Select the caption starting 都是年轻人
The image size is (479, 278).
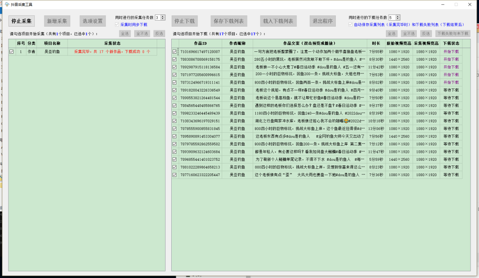pyautogui.click(x=310, y=152)
